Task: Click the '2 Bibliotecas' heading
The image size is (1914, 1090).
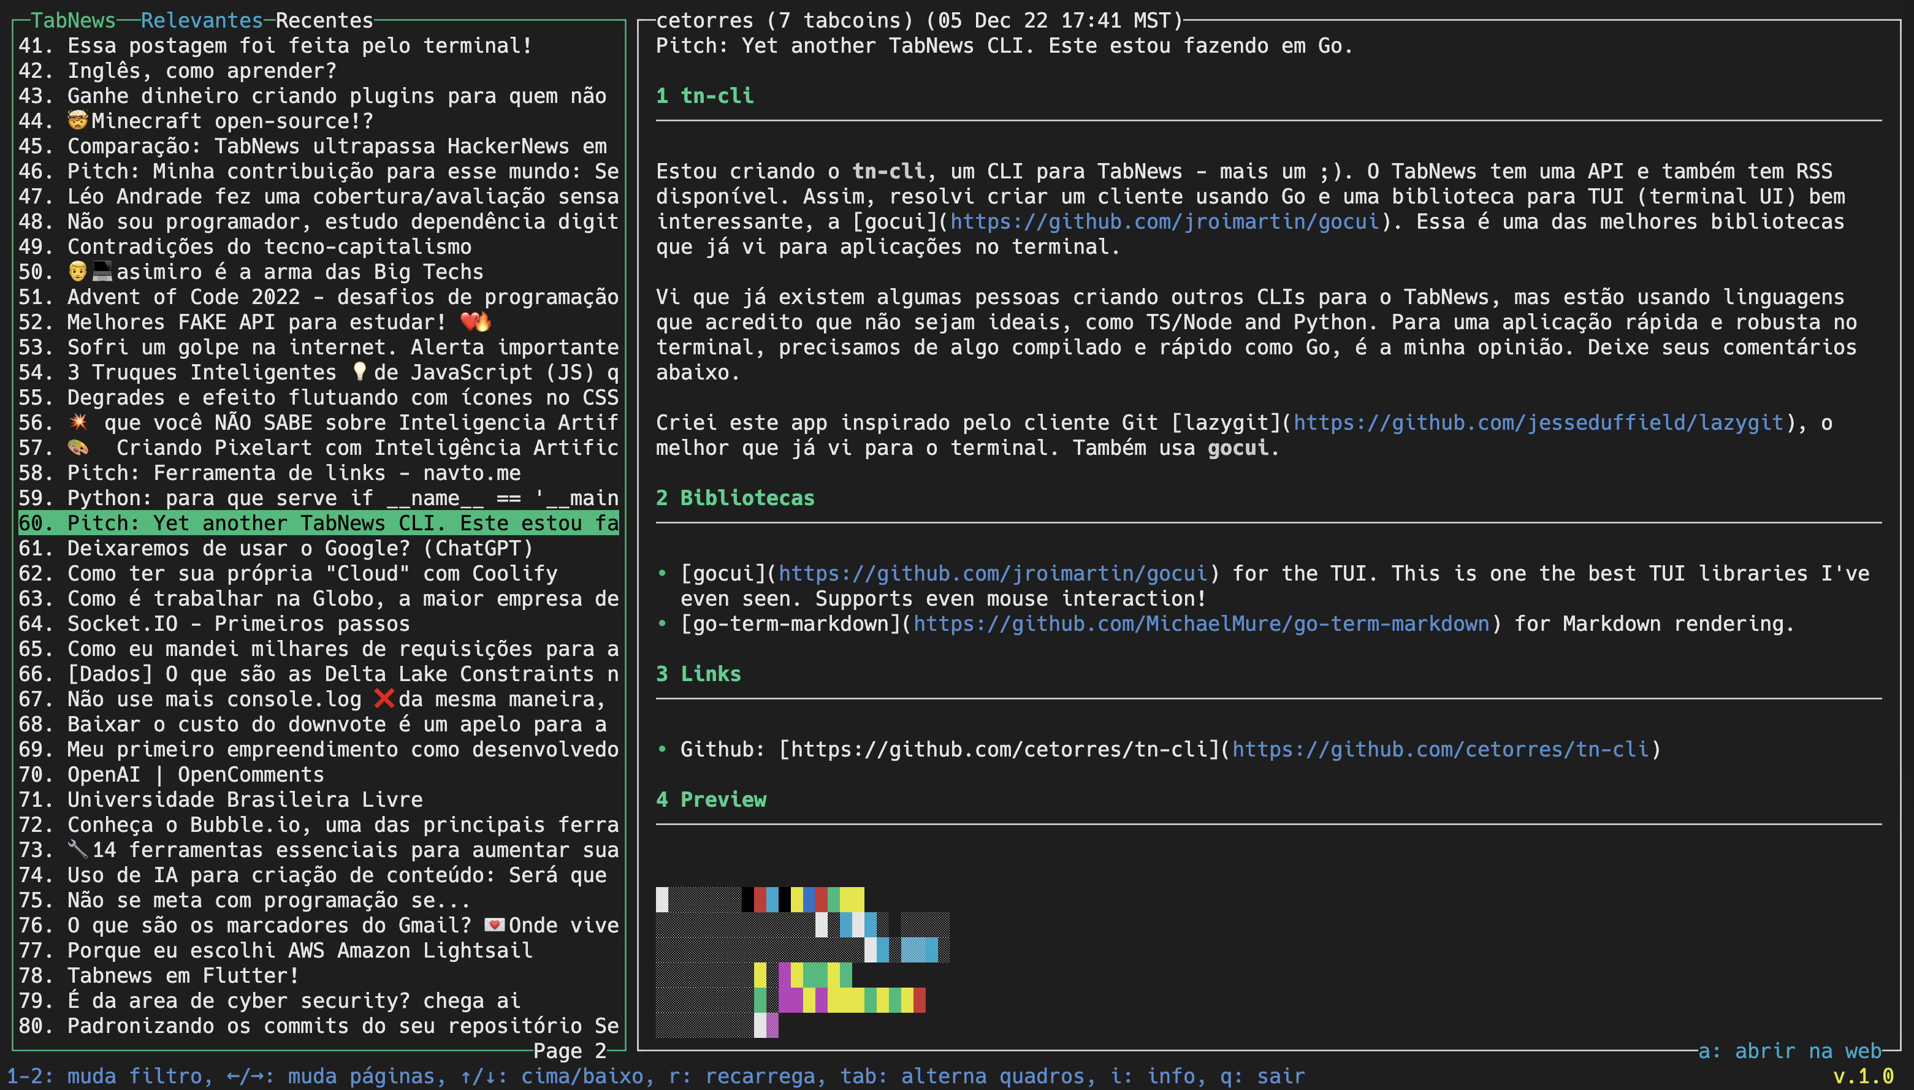Action: pyautogui.click(x=735, y=498)
